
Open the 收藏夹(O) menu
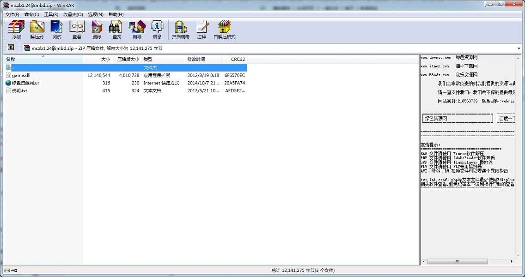73,14
